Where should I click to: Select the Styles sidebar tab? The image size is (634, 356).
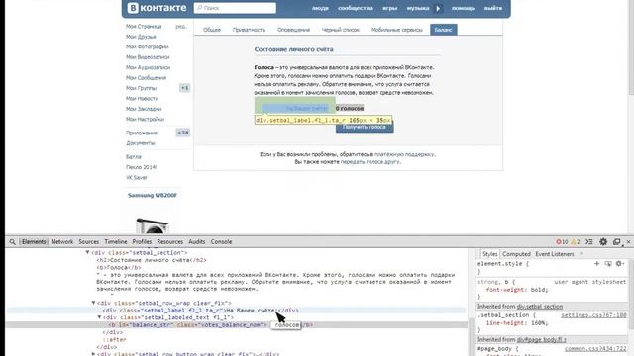pos(489,254)
